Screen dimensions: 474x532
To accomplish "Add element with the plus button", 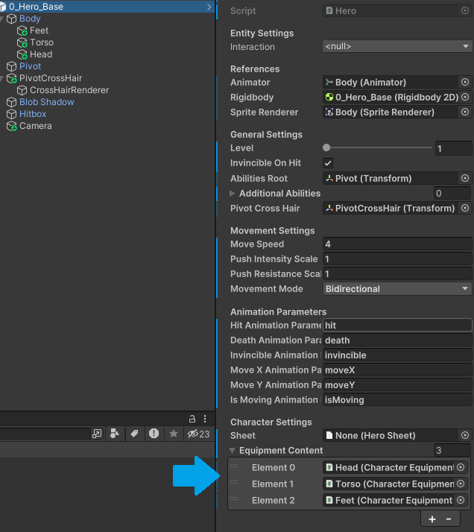I will (x=432, y=519).
